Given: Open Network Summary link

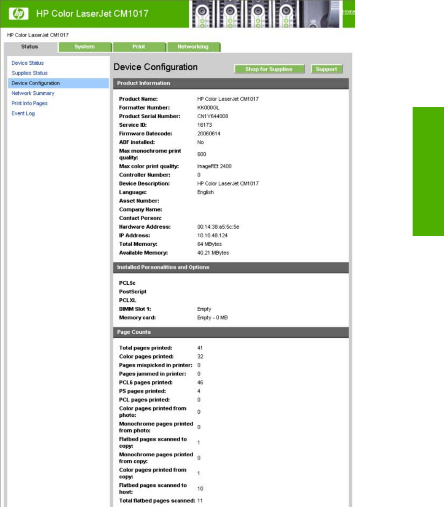Looking at the screenshot, I should 33,93.
